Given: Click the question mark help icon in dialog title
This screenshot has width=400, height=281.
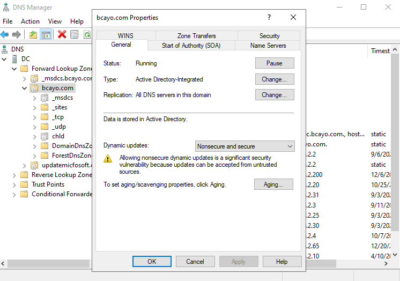Looking at the screenshot, I should pyautogui.click(x=269, y=17).
